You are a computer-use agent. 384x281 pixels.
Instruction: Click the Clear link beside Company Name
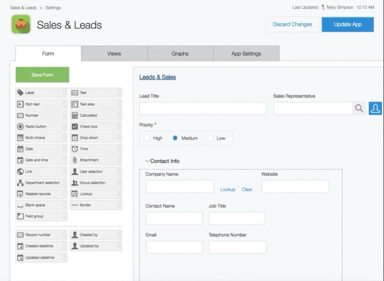[x=247, y=189]
